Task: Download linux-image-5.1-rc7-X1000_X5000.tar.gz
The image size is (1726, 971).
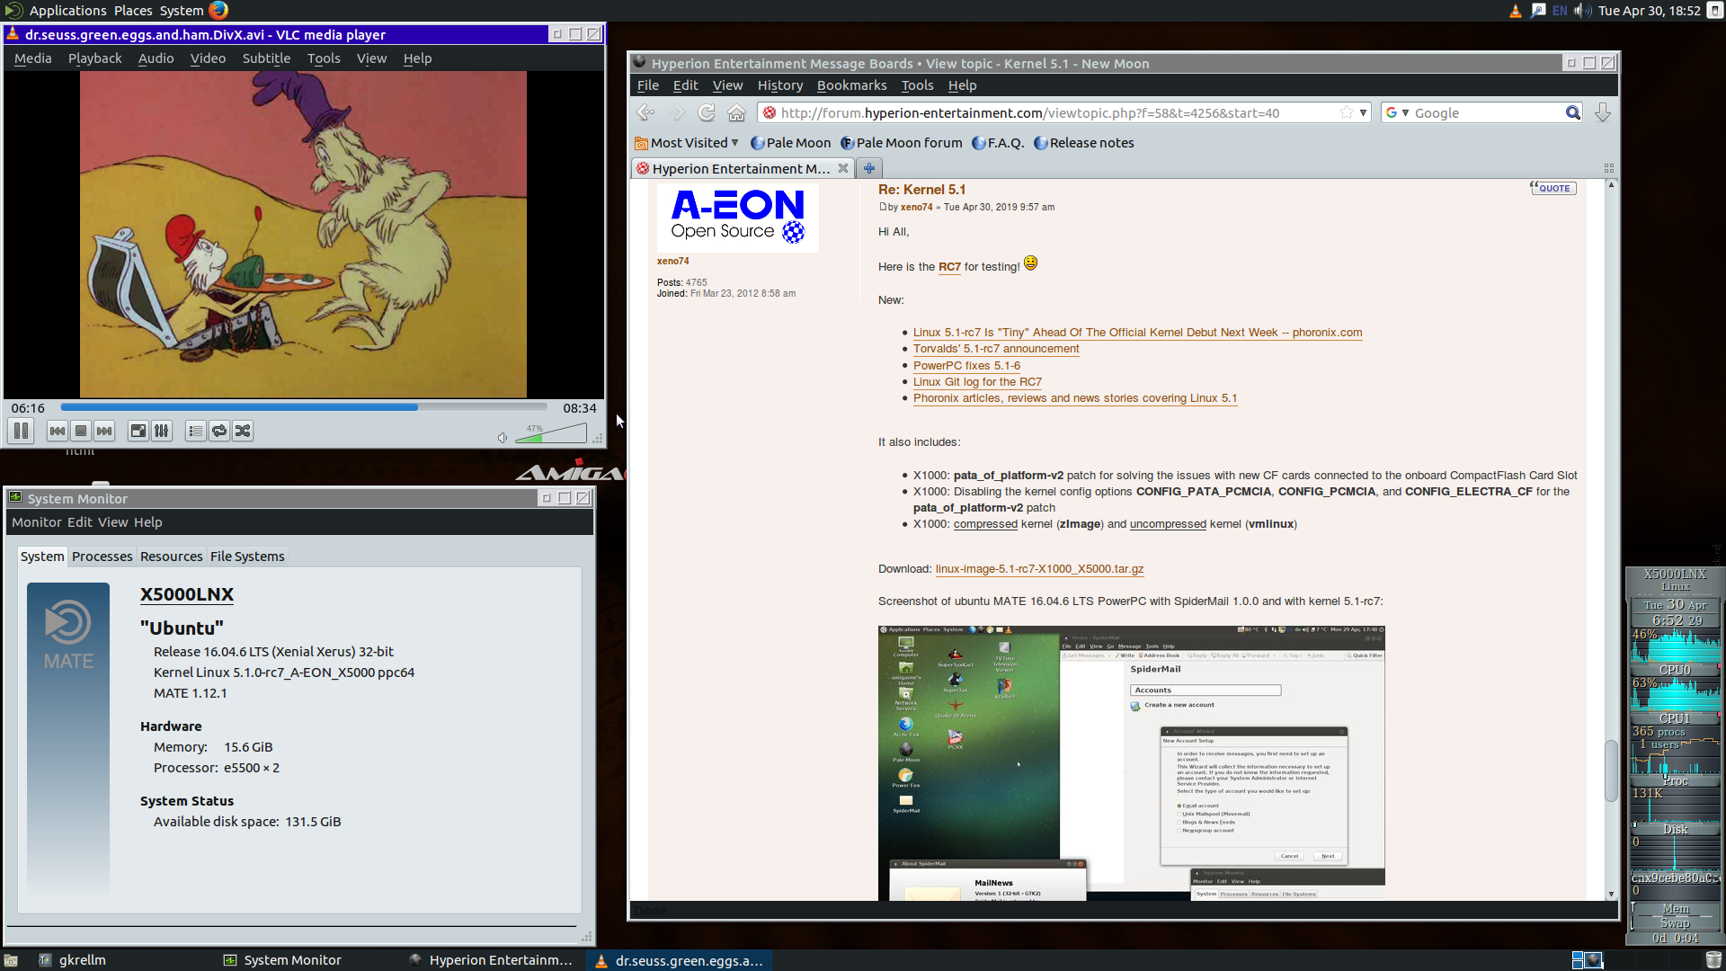Action: (1039, 569)
